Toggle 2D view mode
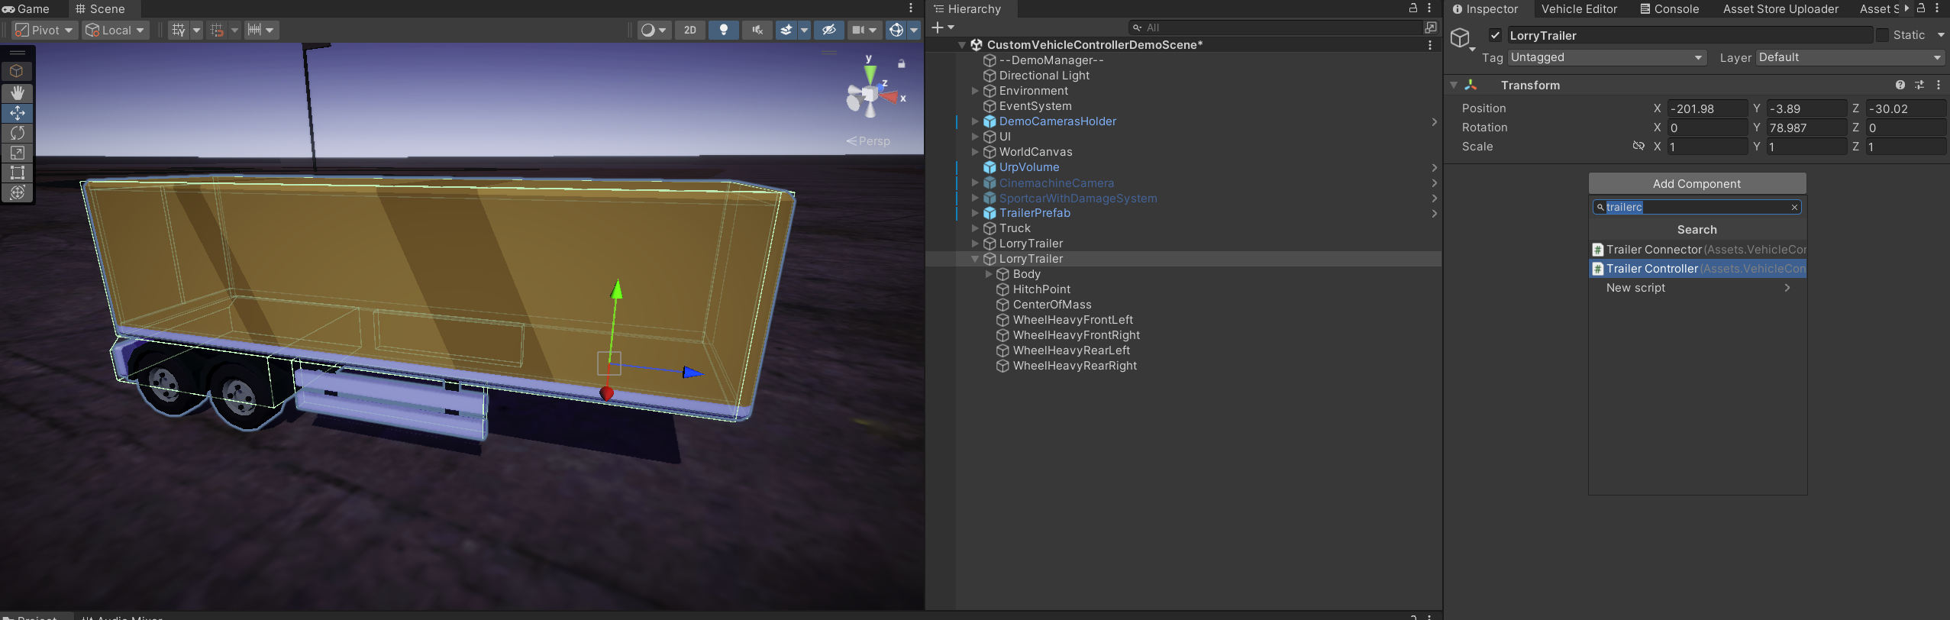This screenshot has height=620, width=1950. click(x=689, y=30)
